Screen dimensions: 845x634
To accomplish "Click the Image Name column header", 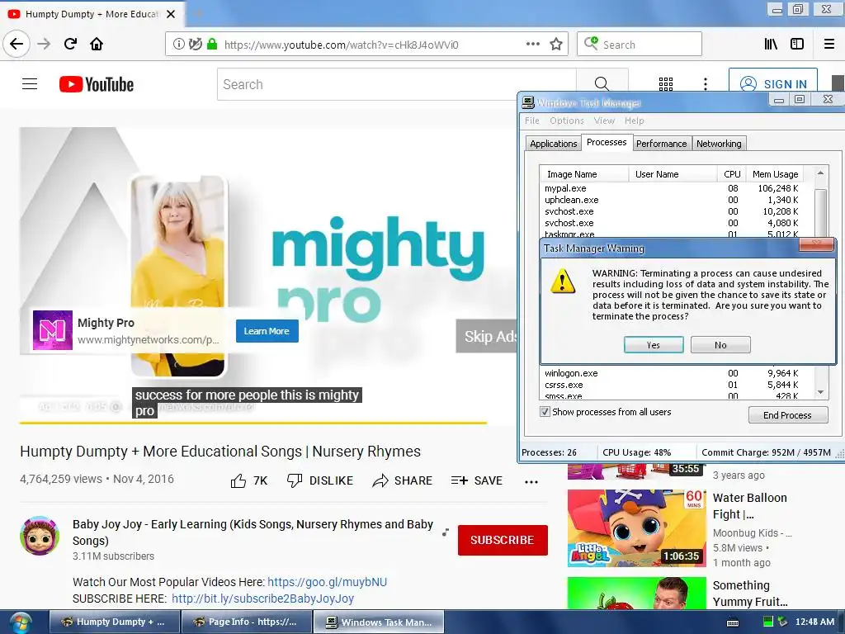I will 583,174.
